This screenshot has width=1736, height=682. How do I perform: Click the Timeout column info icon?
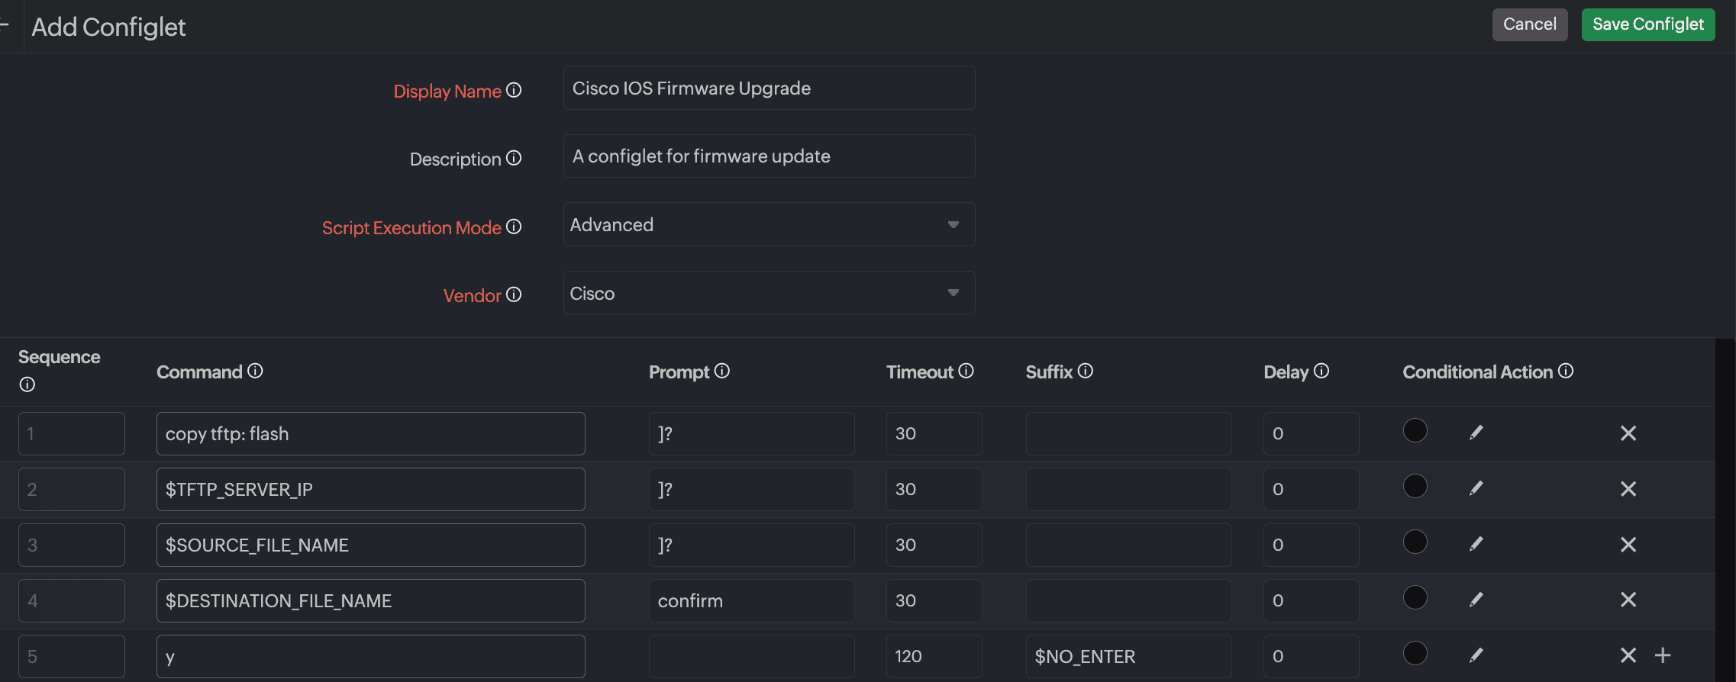pos(966,371)
